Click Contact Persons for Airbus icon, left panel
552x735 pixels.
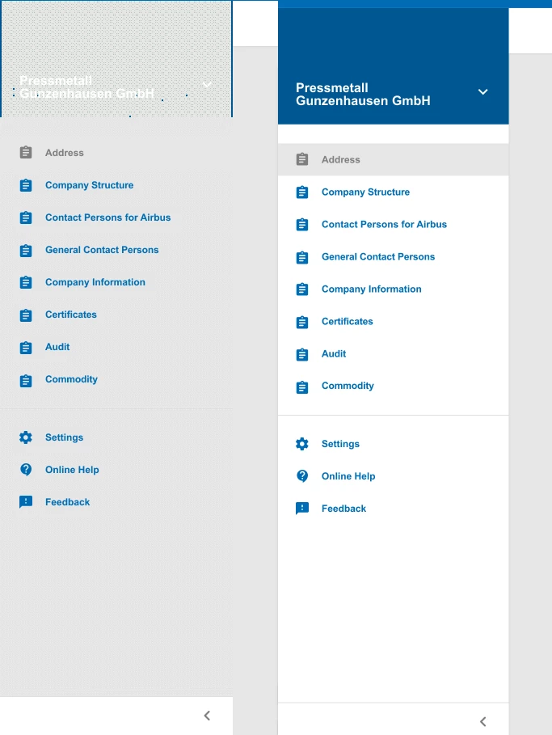coord(26,218)
